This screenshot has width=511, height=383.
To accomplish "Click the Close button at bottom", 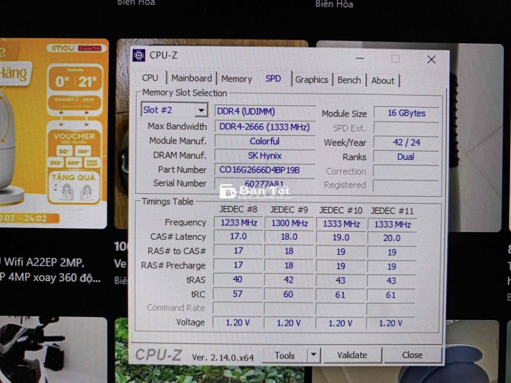I will pos(412,355).
